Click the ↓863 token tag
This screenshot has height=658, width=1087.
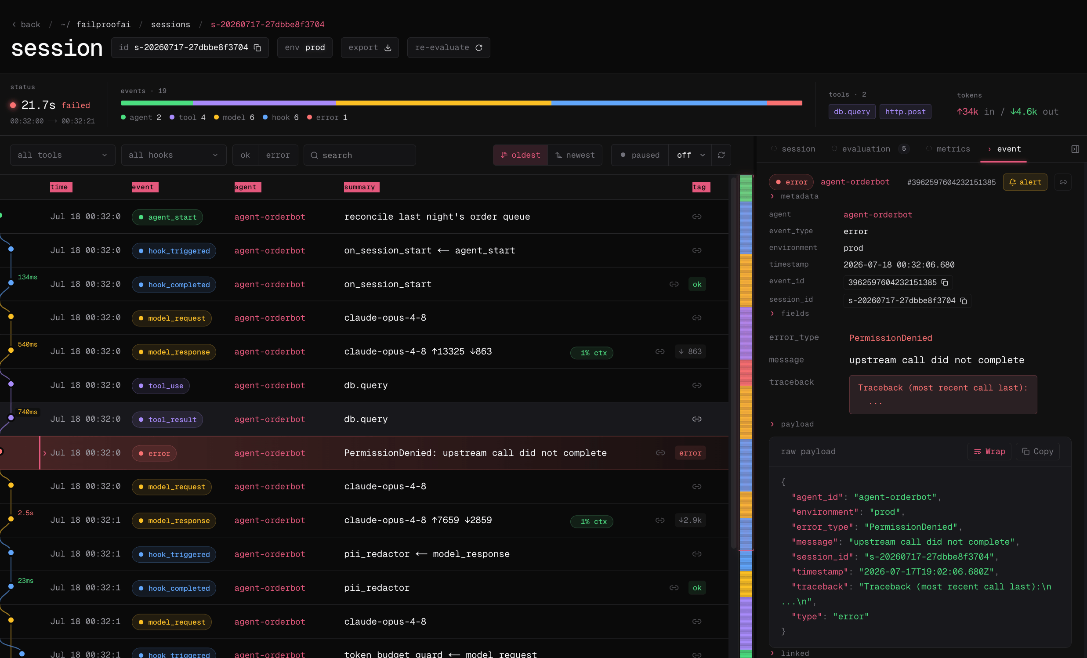(690, 351)
